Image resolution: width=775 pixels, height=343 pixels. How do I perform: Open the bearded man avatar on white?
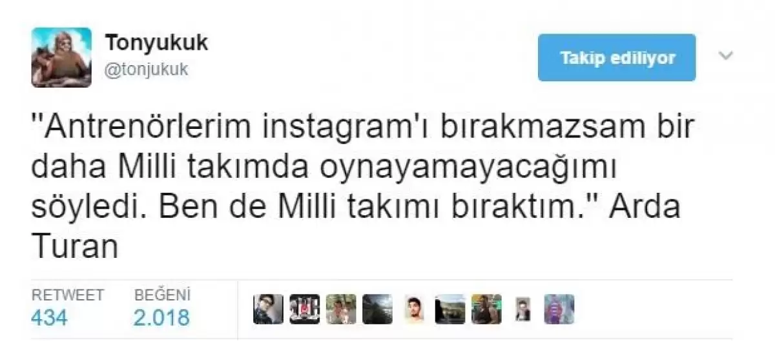tap(413, 309)
